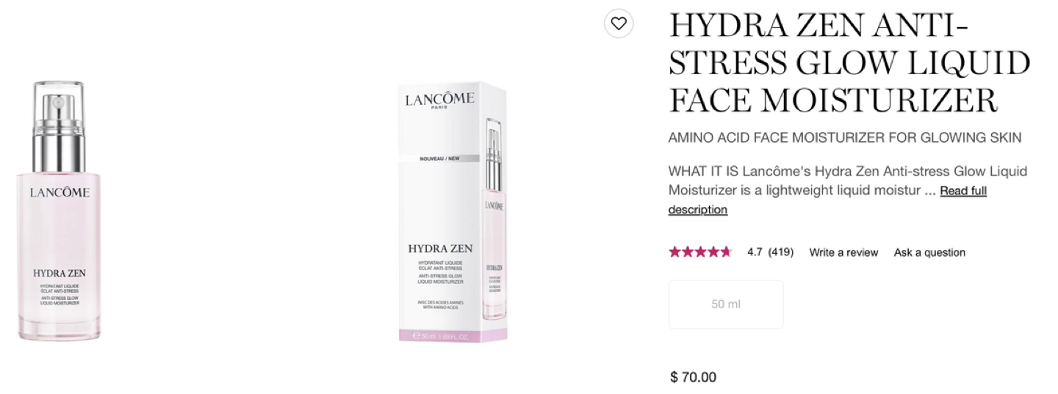
Task: Select Ask a question
Action: point(929,252)
